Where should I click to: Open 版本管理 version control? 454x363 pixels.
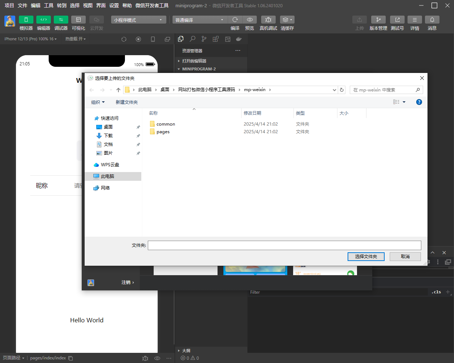tap(378, 20)
